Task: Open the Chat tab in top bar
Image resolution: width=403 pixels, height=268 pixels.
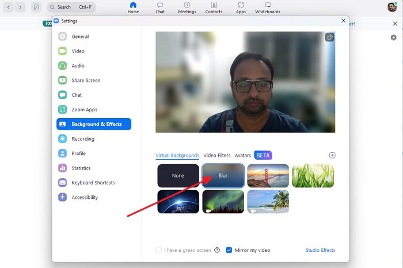Action: (160, 7)
